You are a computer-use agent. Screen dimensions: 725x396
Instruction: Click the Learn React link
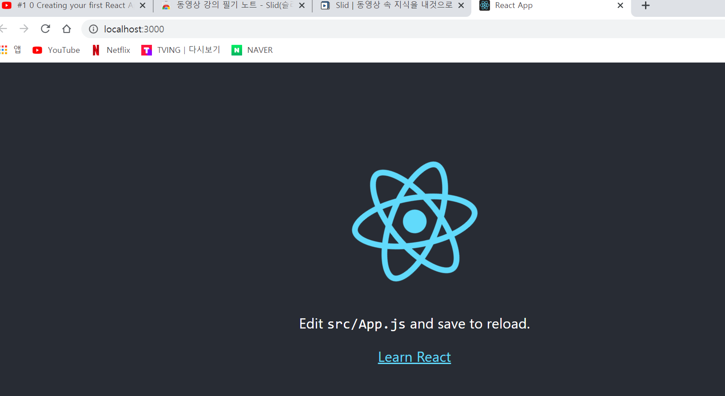[x=414, y=357]
